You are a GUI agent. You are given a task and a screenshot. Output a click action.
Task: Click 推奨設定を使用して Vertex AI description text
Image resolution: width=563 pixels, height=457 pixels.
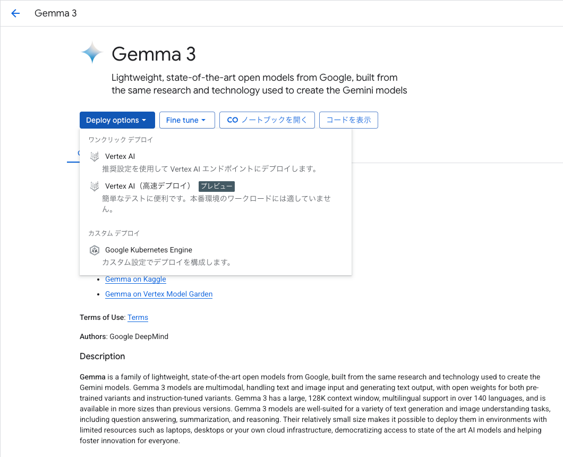(x=209, y=169)
